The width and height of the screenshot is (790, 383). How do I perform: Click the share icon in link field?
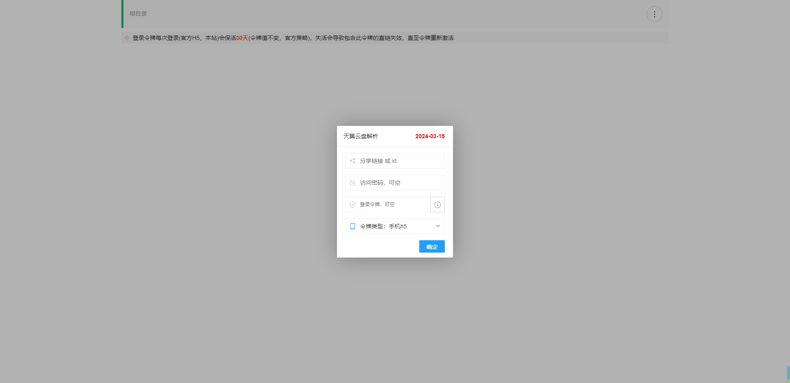pos(353,161)
